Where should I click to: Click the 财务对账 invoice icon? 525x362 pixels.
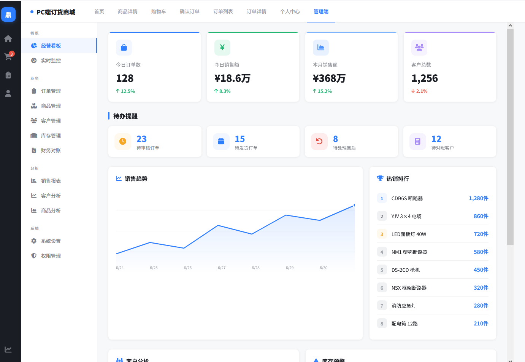(34, 150)
